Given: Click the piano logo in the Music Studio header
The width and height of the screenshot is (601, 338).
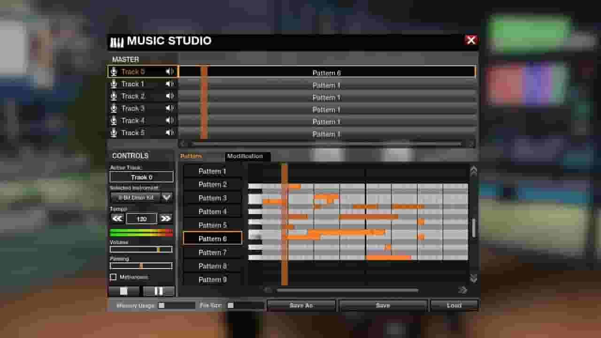Looking at the screenshot, I should [x=116, y=41].
